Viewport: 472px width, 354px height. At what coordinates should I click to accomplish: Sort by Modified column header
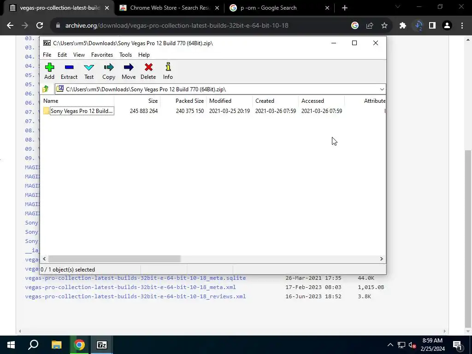coord(230,101)
